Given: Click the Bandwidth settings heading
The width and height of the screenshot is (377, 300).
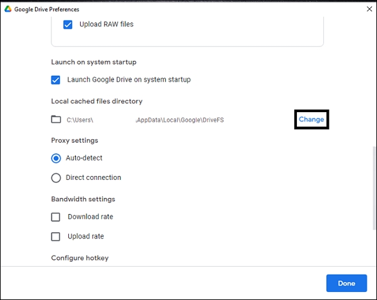Looking at the screenshot, I should click(83, 199).
